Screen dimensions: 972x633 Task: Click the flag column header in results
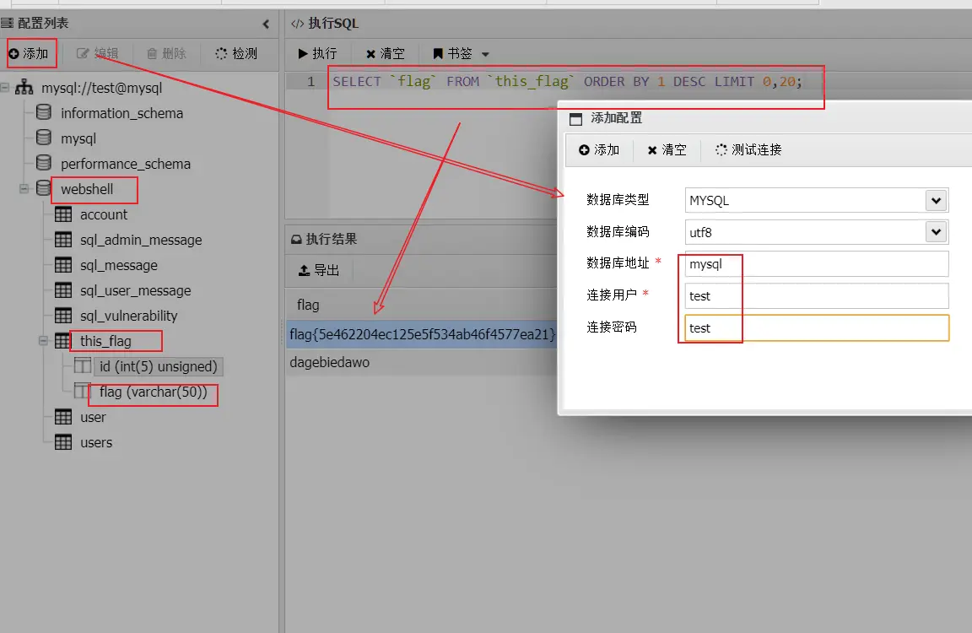pyautogui.click(x=308, y=305)
